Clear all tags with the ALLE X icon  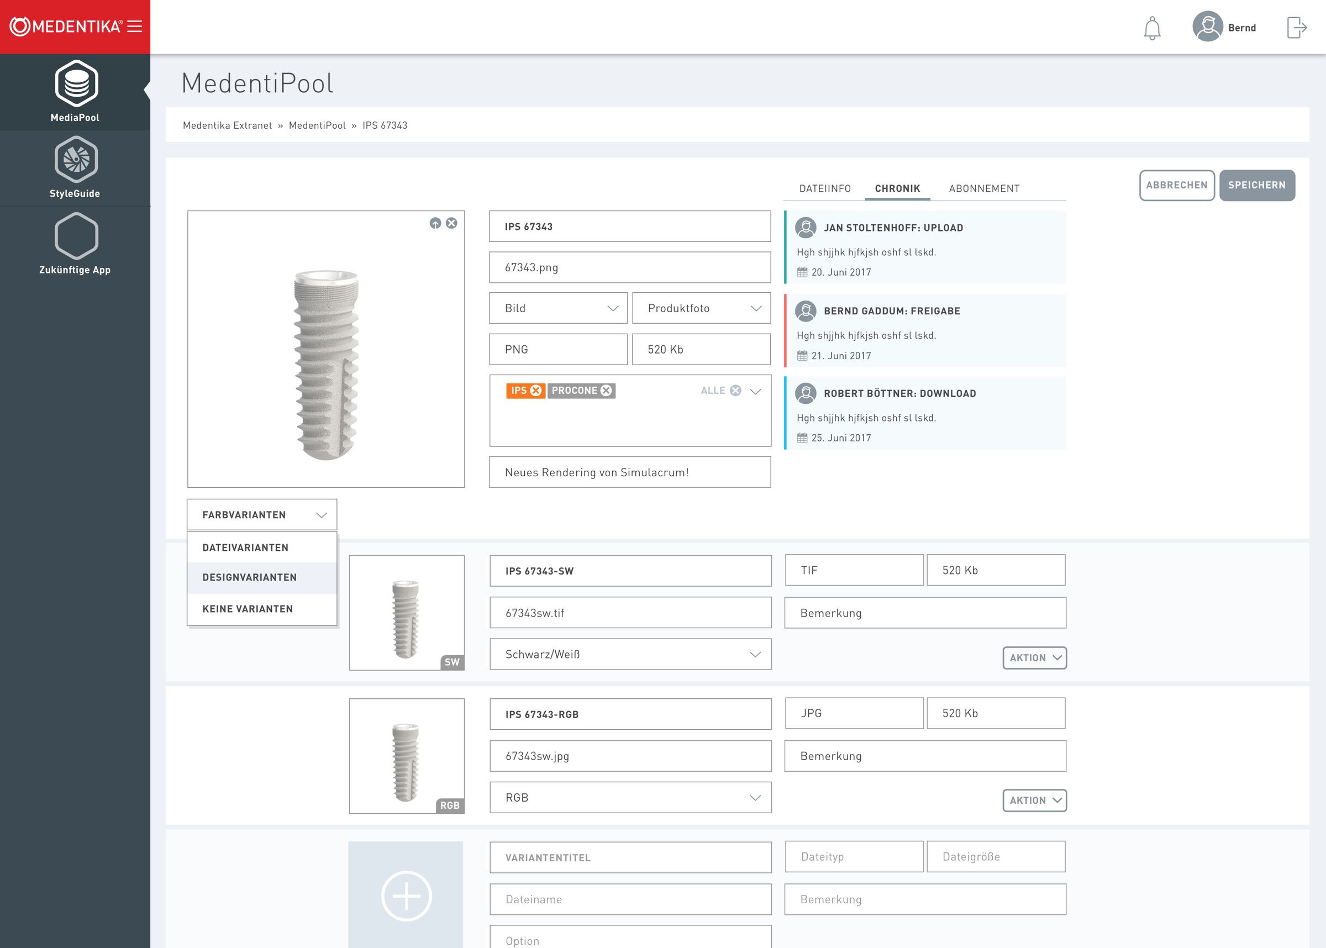(735, 391)
